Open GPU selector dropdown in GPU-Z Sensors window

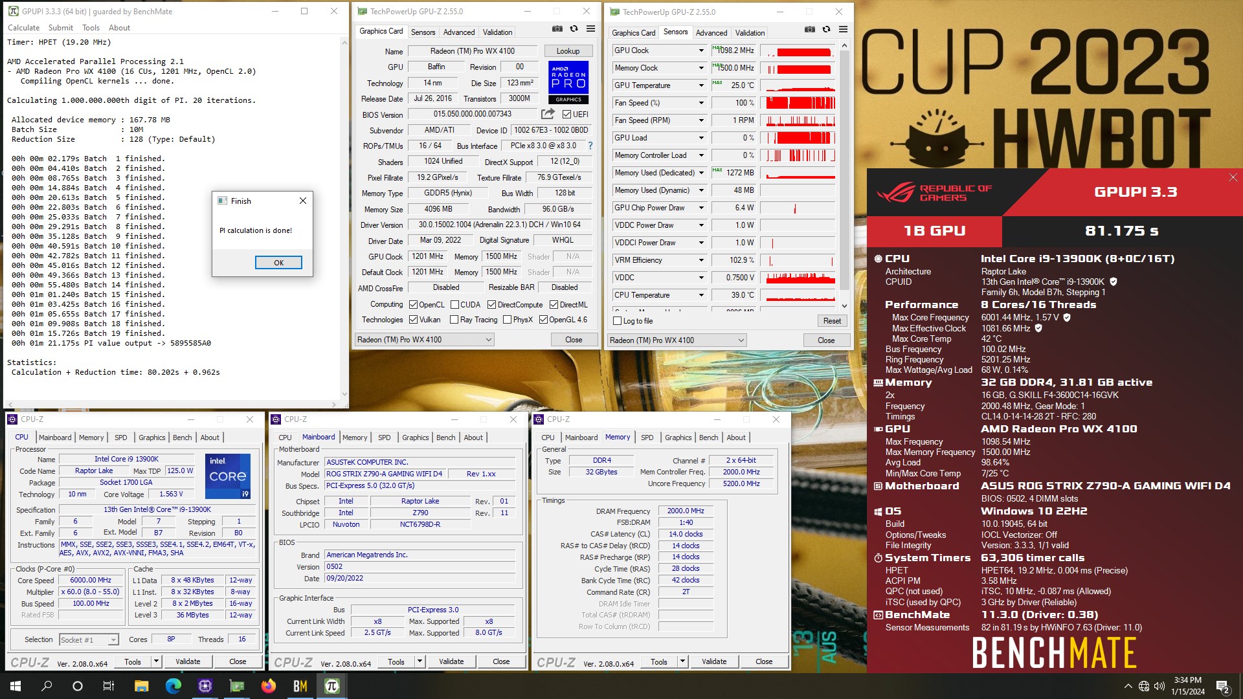[x=677, y=340]
